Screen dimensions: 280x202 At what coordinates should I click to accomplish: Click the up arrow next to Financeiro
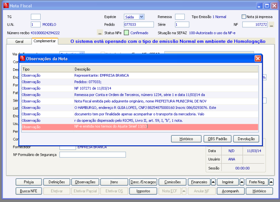click(213, 182)
